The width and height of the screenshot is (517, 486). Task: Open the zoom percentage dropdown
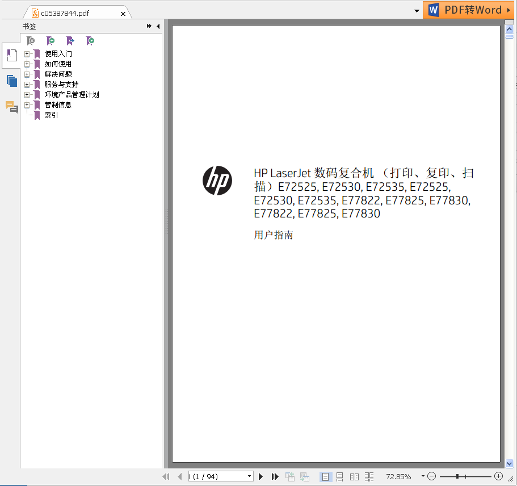(x=423, y=476)
